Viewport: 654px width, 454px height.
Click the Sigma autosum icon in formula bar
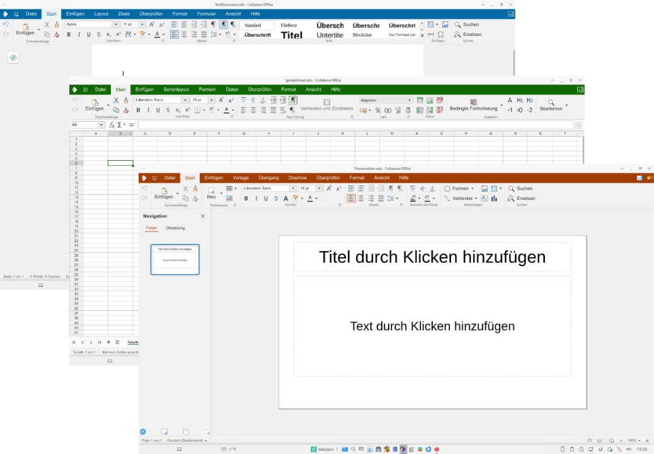[120, 125]
